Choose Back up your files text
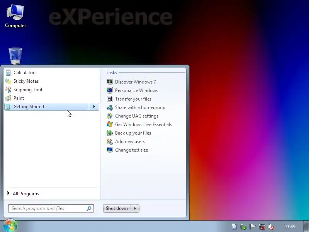The image size is (309, 232). (133, 133)
